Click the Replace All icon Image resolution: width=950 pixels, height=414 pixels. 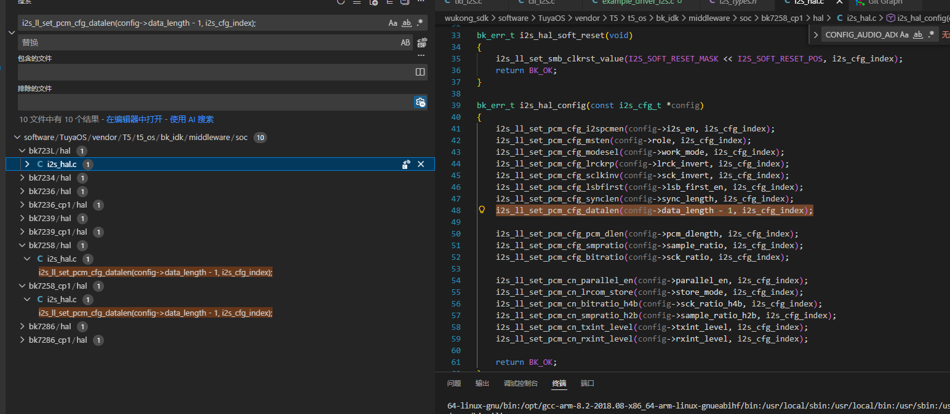pos(422,42)
